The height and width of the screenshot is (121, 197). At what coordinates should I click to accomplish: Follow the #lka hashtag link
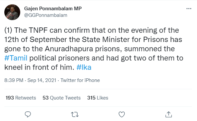[x=84, y=67]
